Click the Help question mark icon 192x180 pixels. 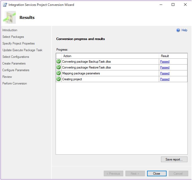pos(178,30)
